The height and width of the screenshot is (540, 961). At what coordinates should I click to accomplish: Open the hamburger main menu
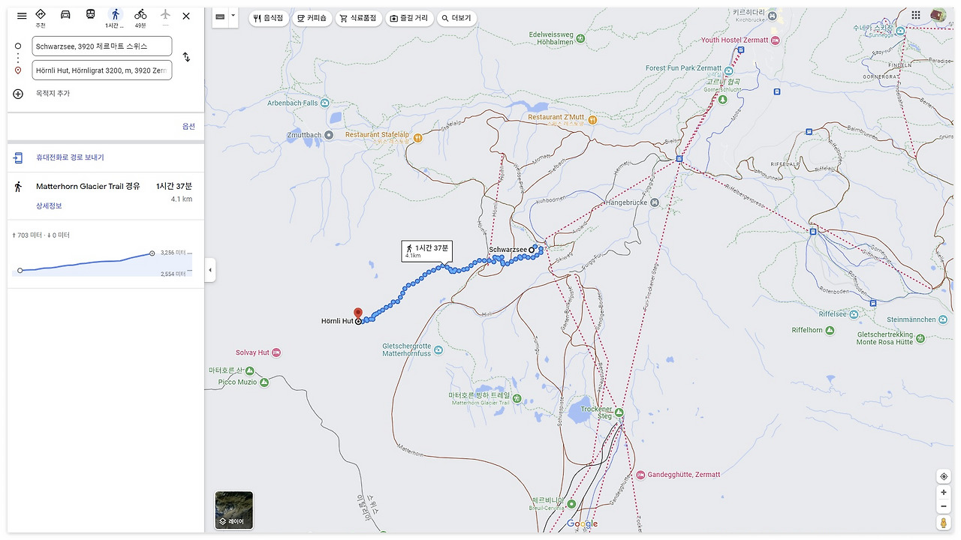[x=22, y=16]
